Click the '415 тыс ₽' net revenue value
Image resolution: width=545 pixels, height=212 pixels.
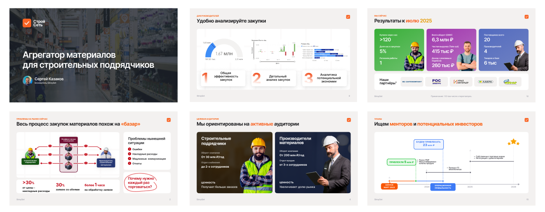(x=443, y=51)
